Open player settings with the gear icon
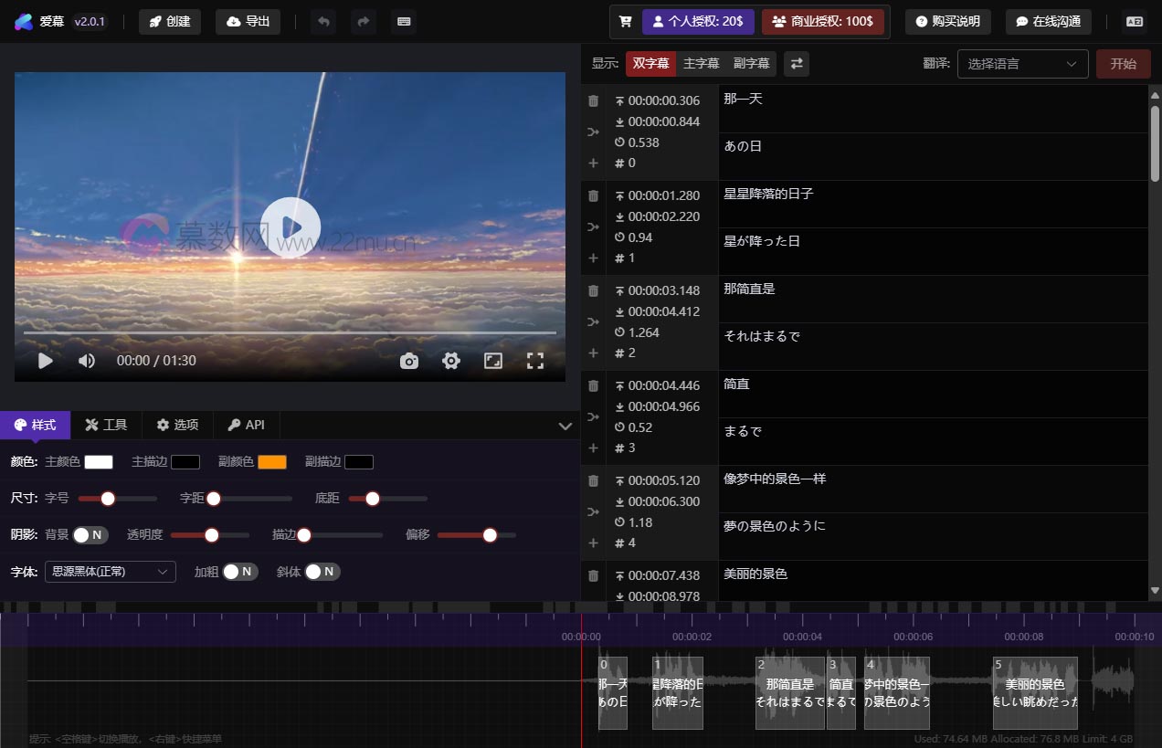This screenshot has width=1162, height=748. (450, 361)
